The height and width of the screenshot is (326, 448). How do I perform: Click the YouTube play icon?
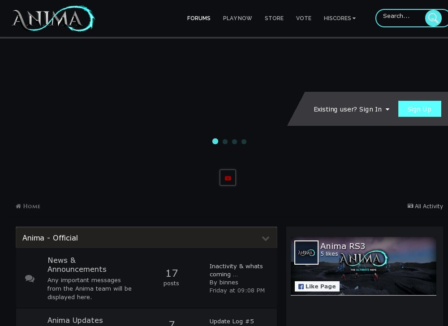(x=228, y=178)
